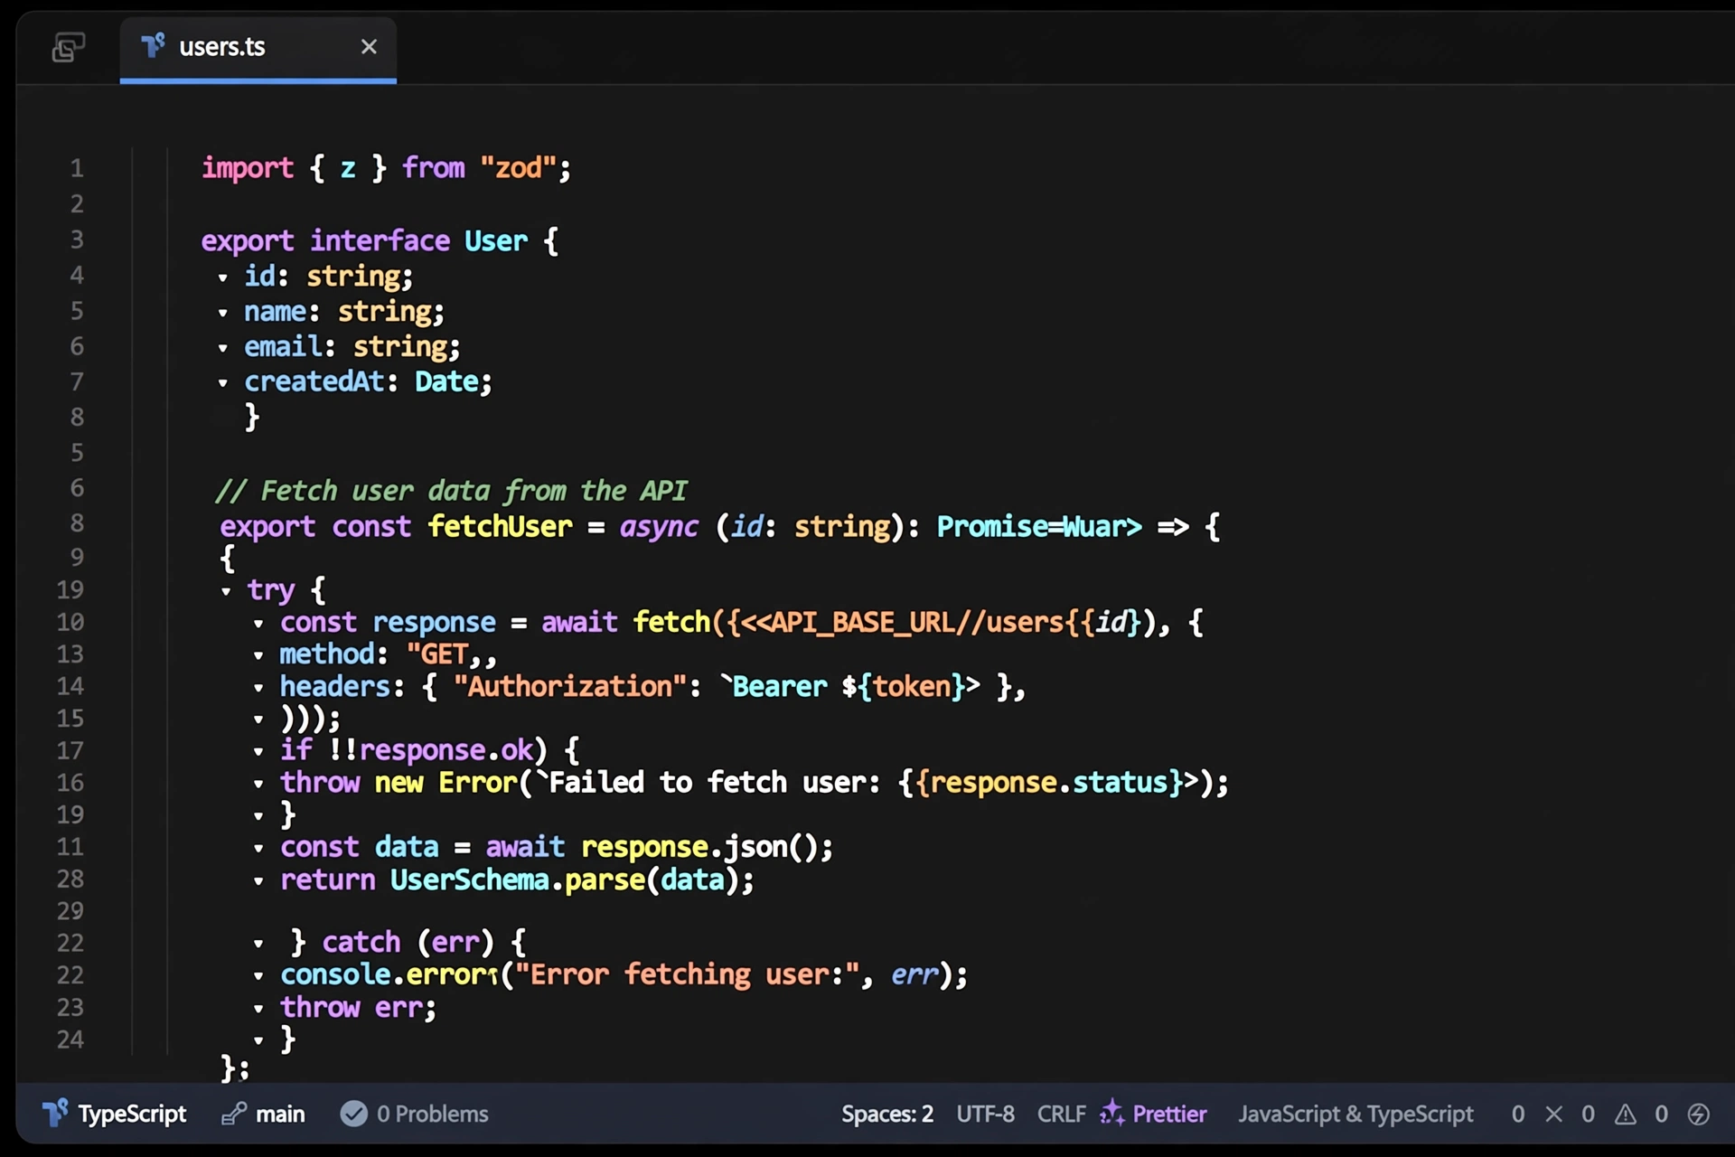Change line endings CRLF
The height and width of the screenshot is (1157, 1735).
(1061, 1114)
